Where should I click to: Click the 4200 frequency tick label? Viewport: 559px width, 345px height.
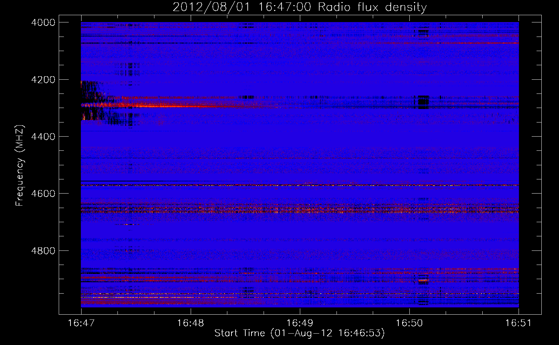pyautogui.click(x=43, y=80)
